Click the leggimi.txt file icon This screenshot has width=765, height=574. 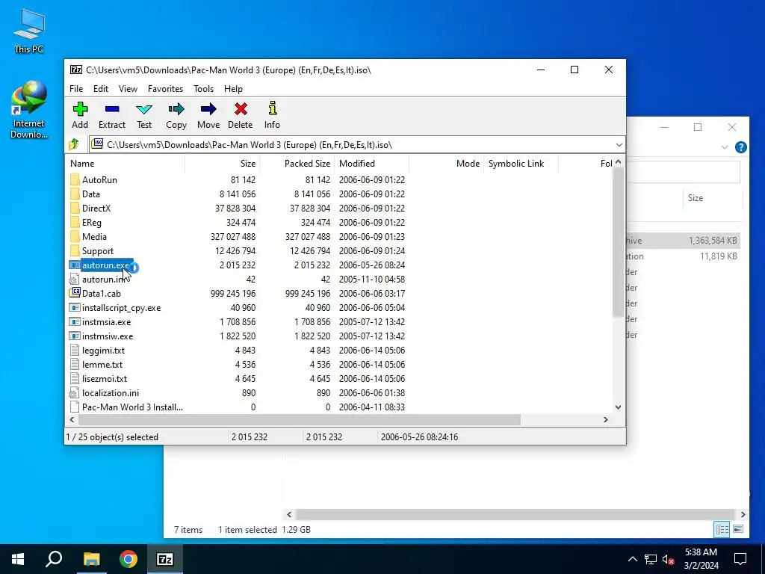coord(75,350)
